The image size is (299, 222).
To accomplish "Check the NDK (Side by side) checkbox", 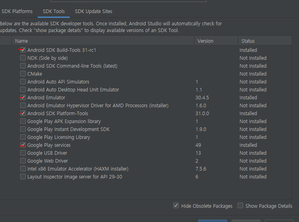I will [23, 58].
